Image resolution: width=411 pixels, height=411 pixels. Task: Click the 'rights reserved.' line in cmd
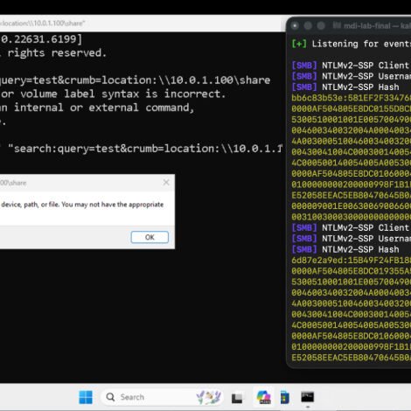(x=54, y=53)
